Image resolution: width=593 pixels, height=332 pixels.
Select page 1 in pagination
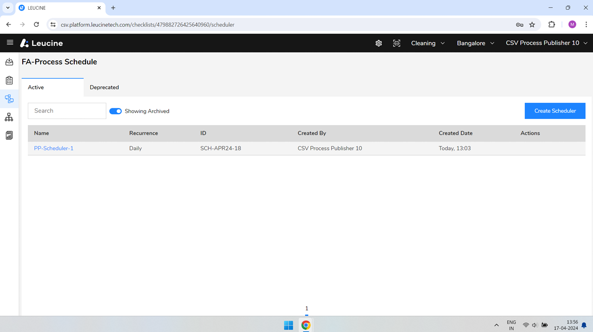(306, 309)
